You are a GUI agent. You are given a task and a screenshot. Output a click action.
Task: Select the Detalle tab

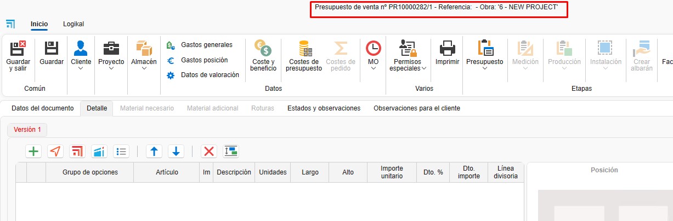click(97, 108)
